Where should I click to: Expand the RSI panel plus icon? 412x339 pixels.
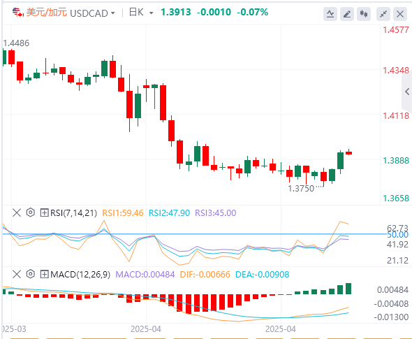click(x=44, y=212)
